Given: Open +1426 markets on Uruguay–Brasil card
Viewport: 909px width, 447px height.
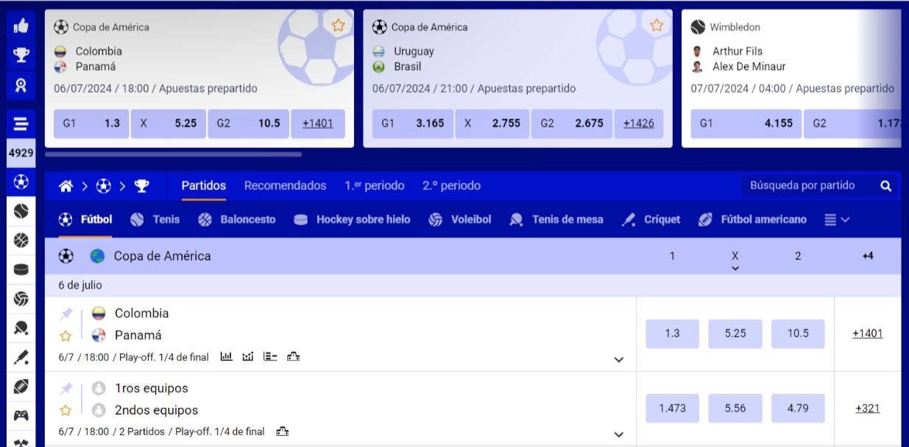Looking at the screenshot, I should point(638,124).
